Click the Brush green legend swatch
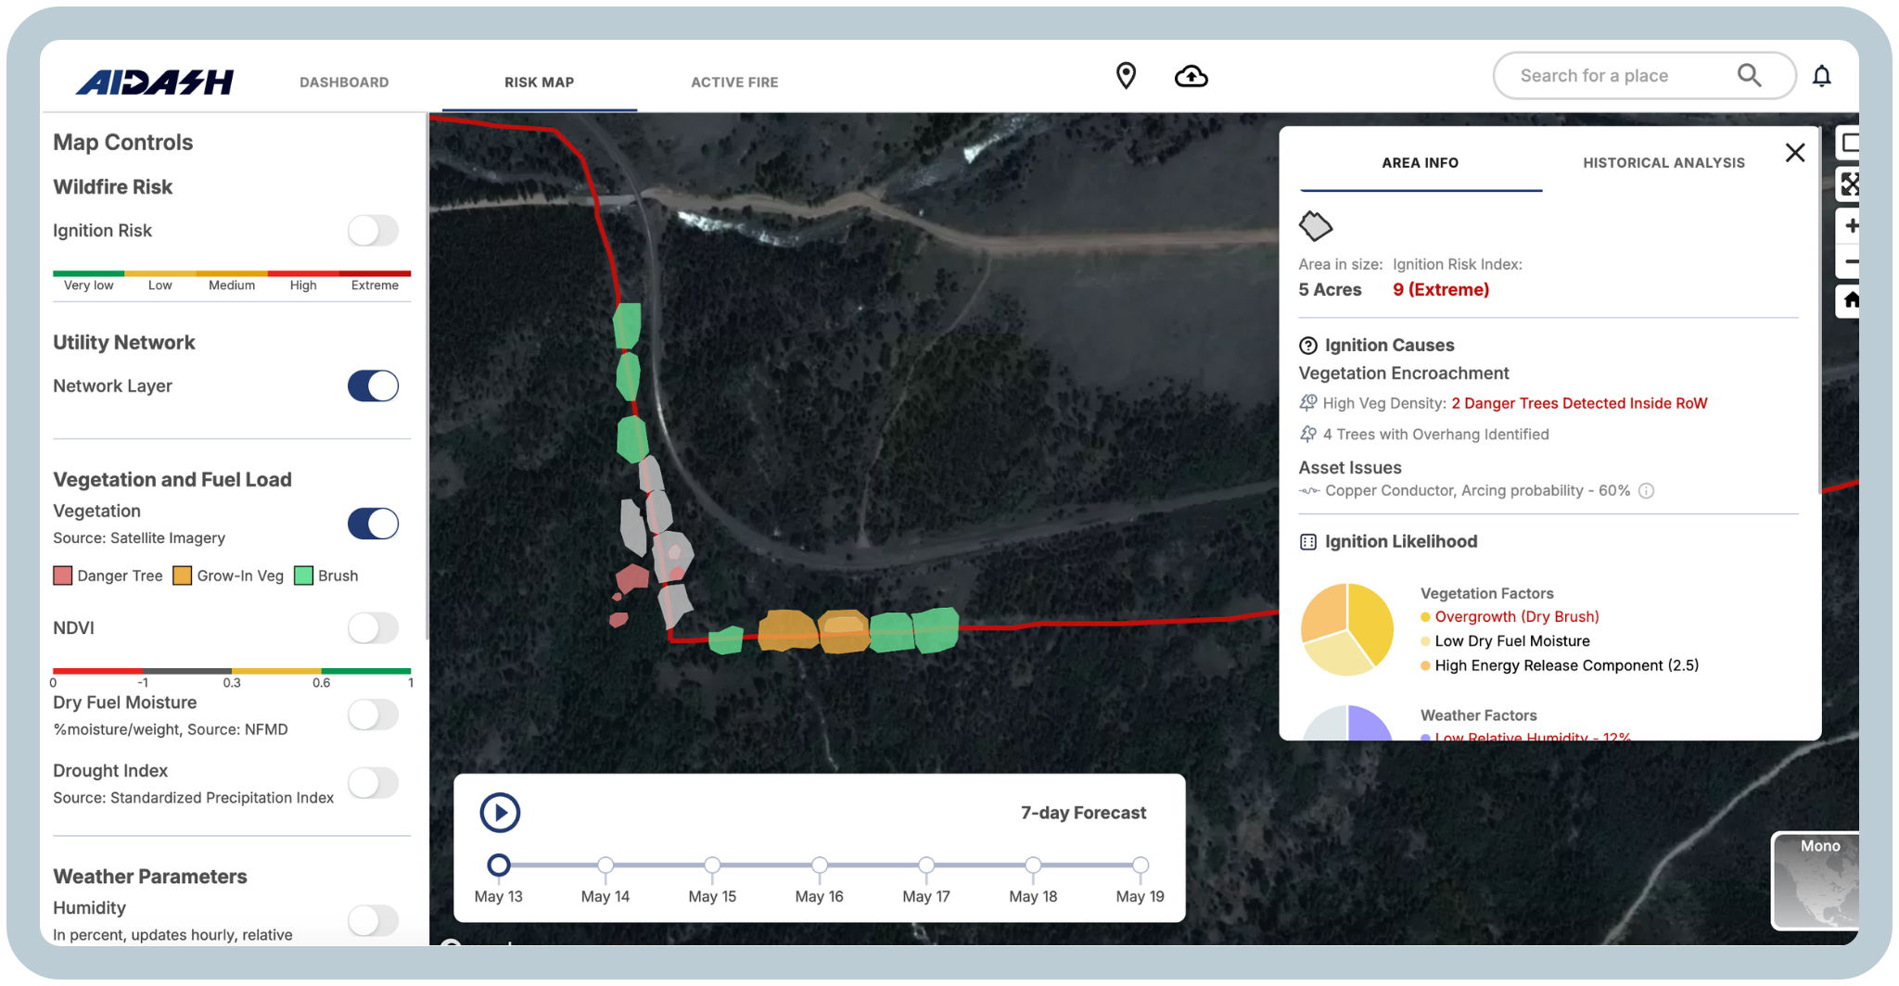1899x986 pixels. [x=303, y=576]
